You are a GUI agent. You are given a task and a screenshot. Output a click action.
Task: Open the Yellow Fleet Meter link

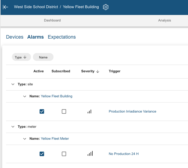coord(55,139)
